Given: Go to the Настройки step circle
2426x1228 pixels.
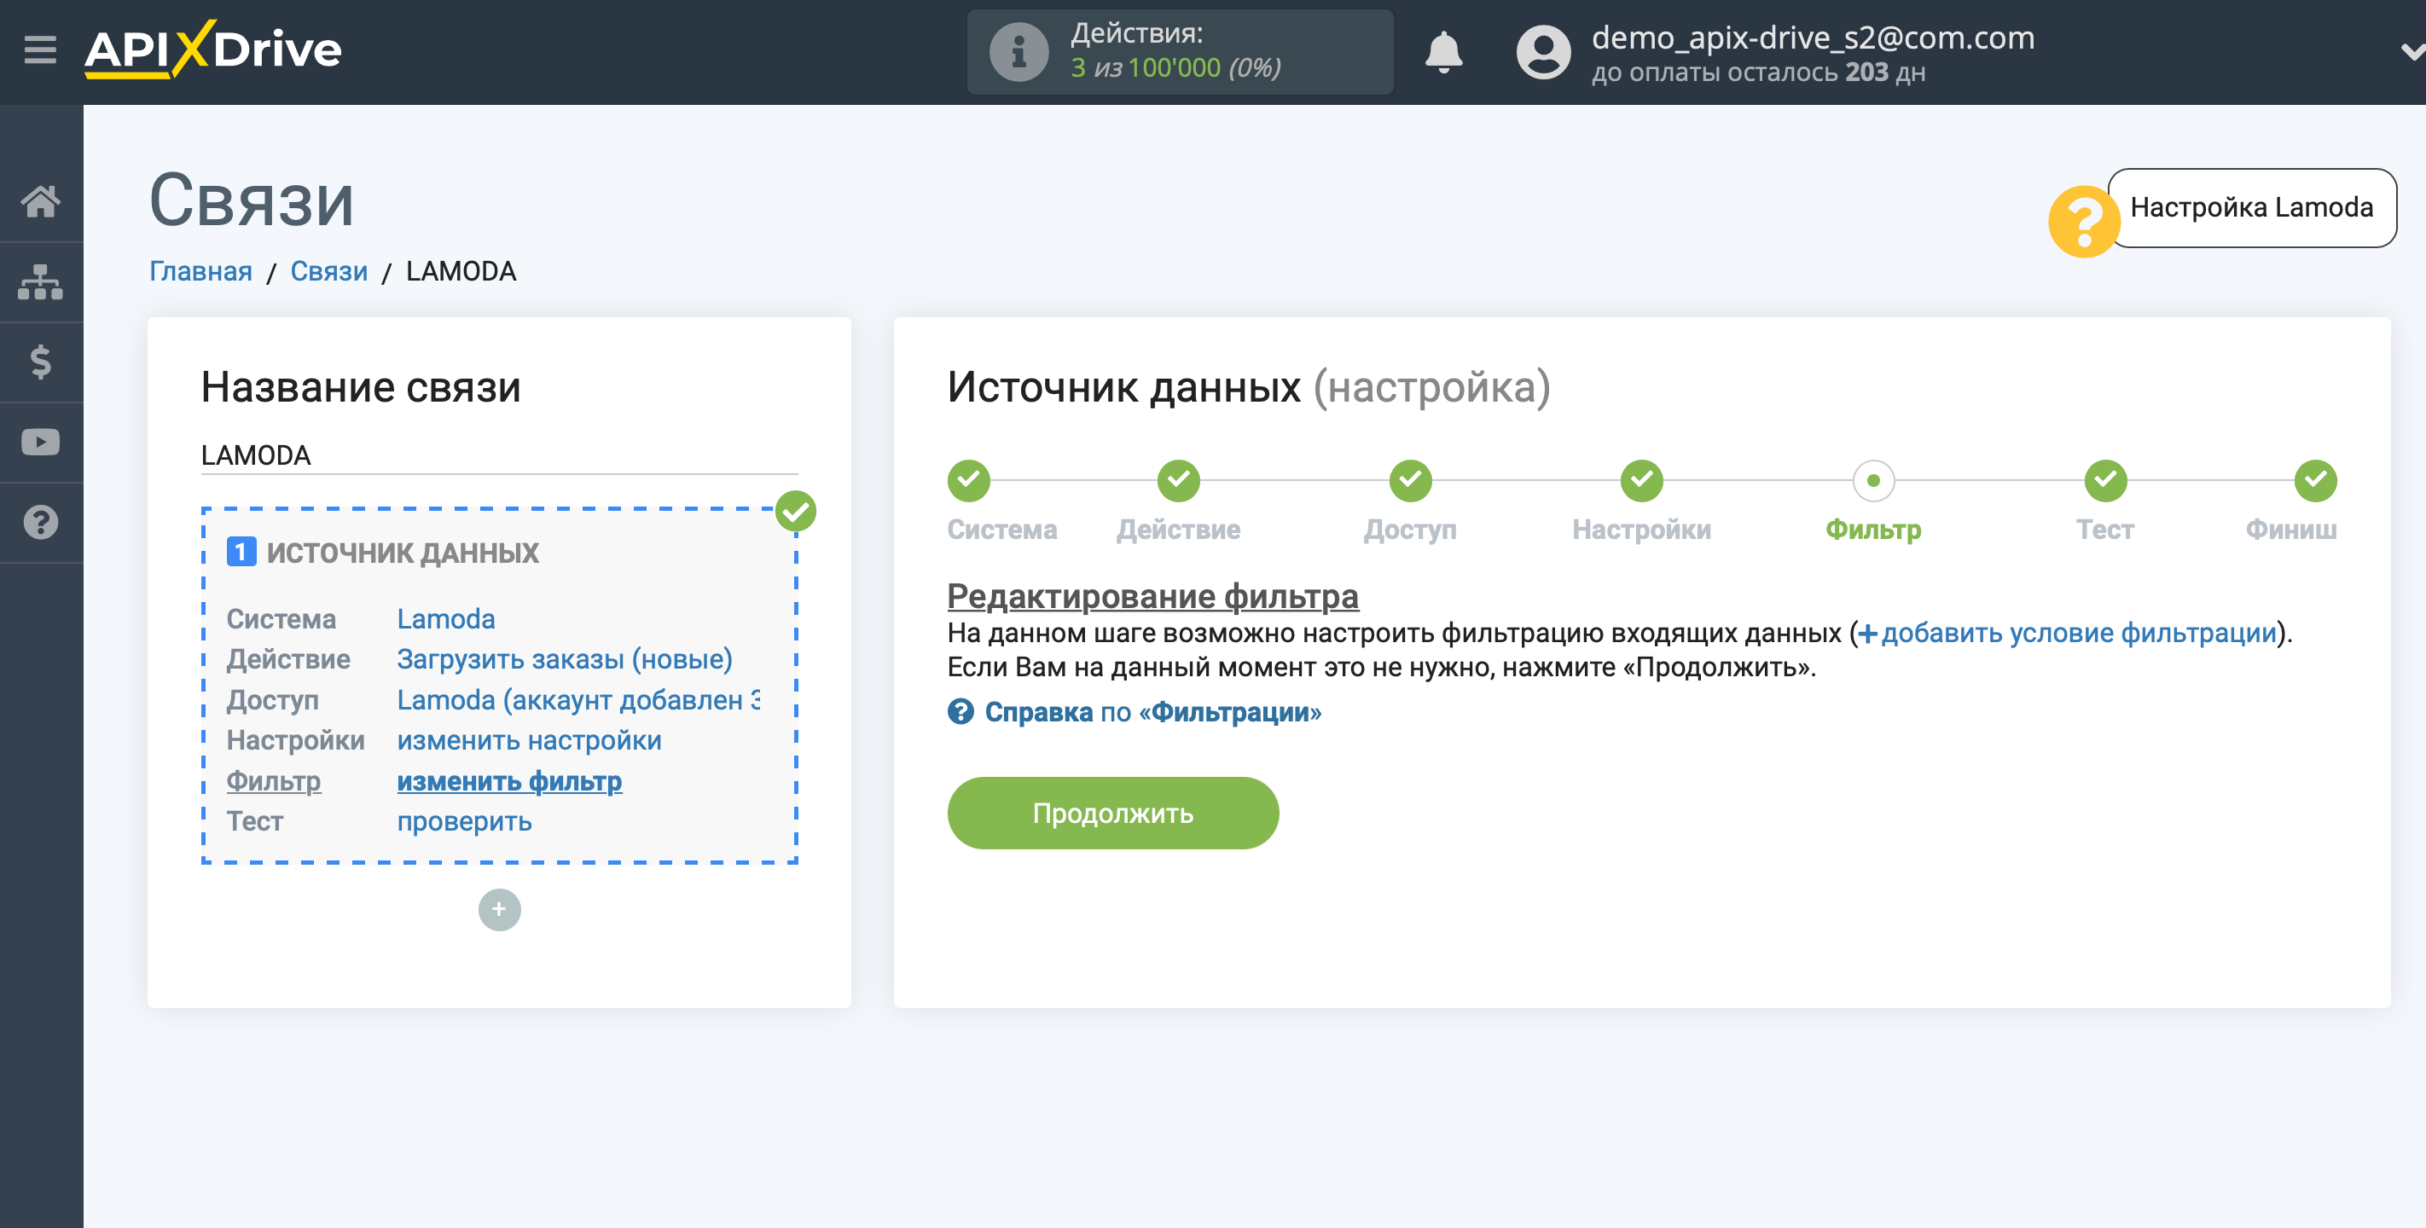Looking at the screenshot, I should click(x=1641, y=480).
